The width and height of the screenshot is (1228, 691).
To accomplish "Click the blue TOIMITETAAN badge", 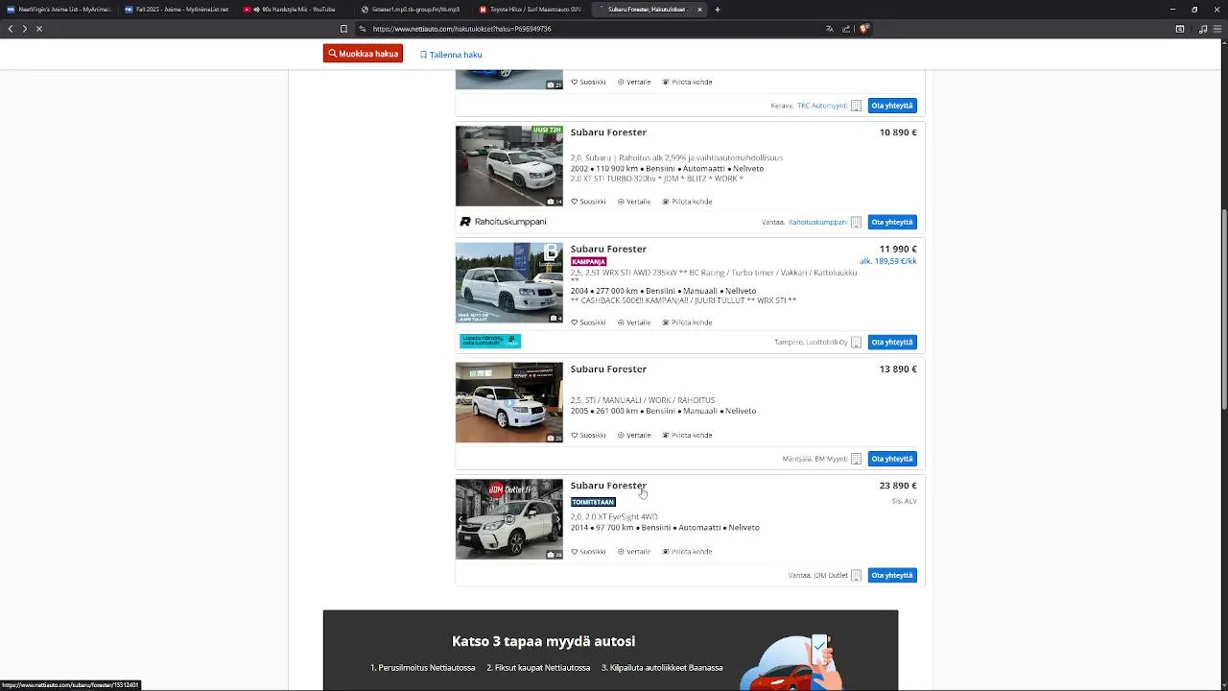I will click(593, 502).
